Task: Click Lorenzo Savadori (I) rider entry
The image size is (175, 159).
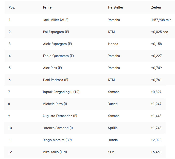Action: click(x=58, y=128)
